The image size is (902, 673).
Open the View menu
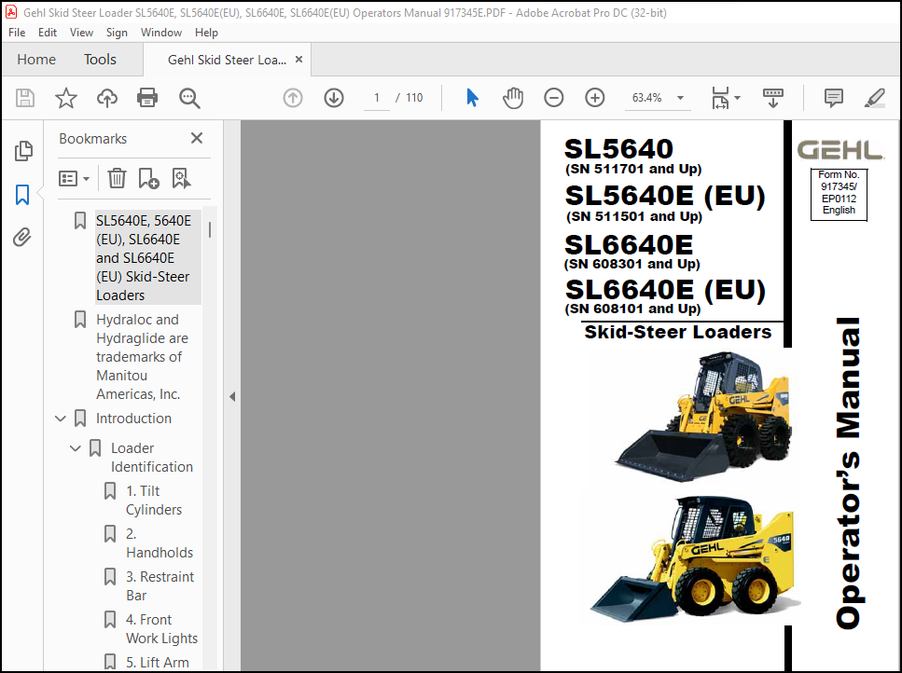tap(81, 33)
